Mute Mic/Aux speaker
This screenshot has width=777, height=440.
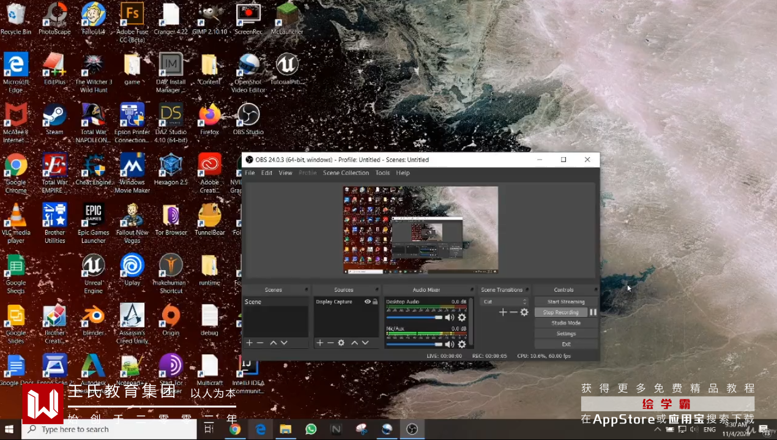point(450,344)
